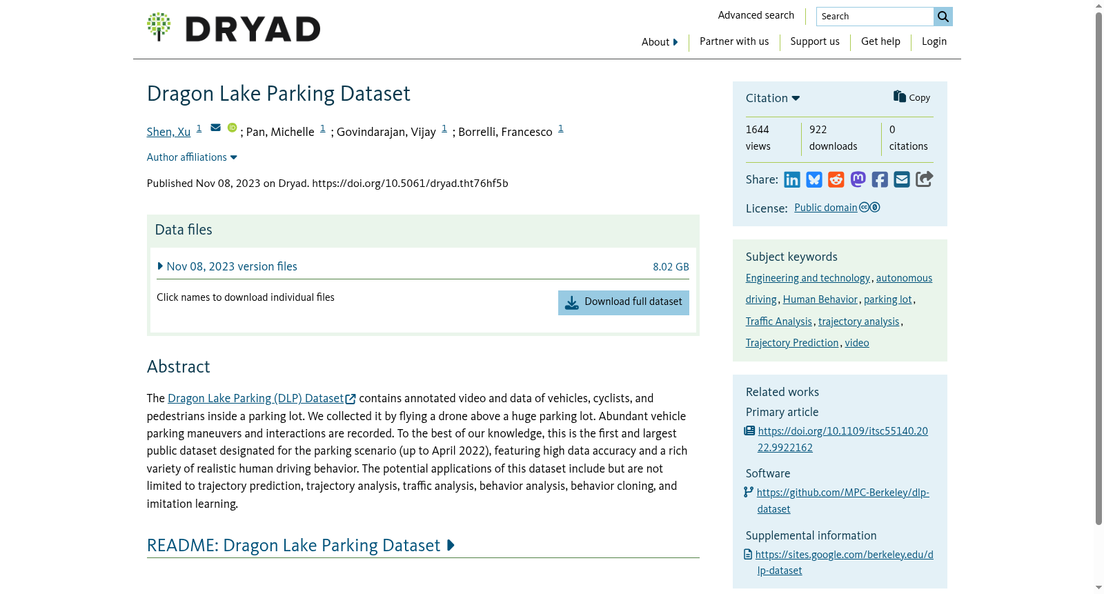Share on LinkedIn
1104x594 pixels.
click(x=792, y=180)
